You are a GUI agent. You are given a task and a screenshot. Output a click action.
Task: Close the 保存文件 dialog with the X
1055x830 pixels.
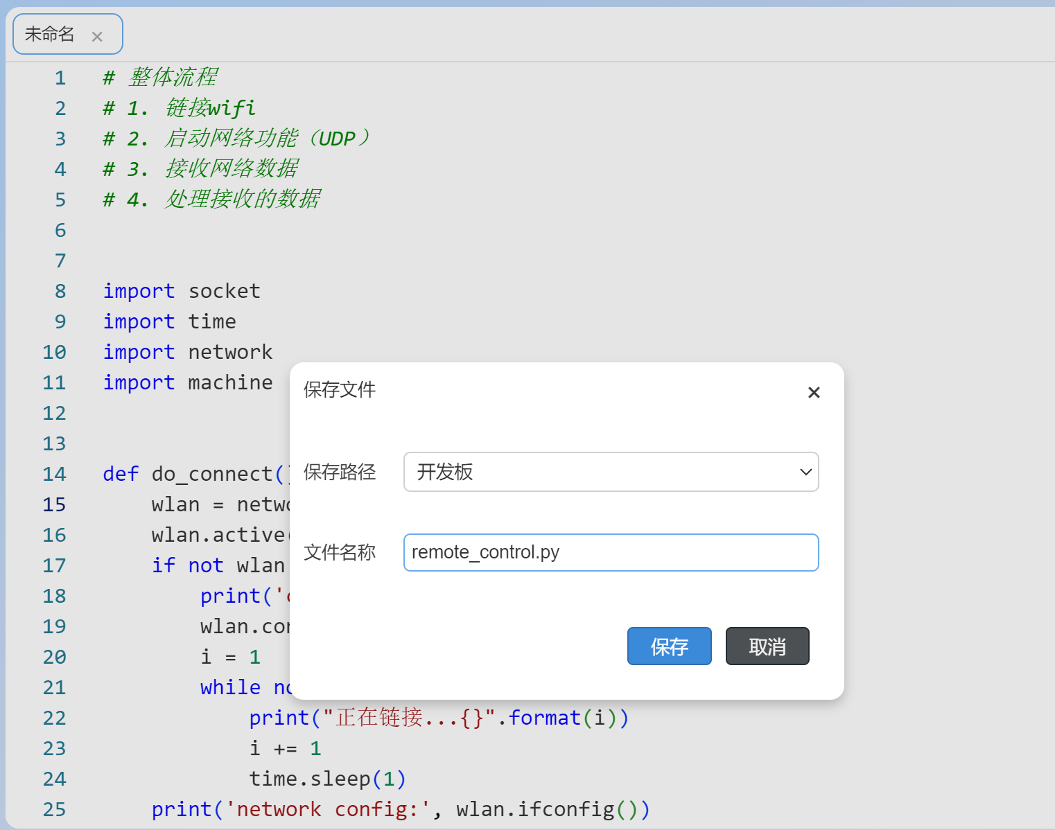814,392
